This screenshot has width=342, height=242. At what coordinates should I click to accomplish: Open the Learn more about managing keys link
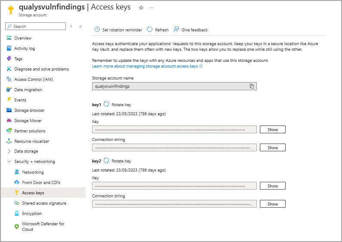145,66
